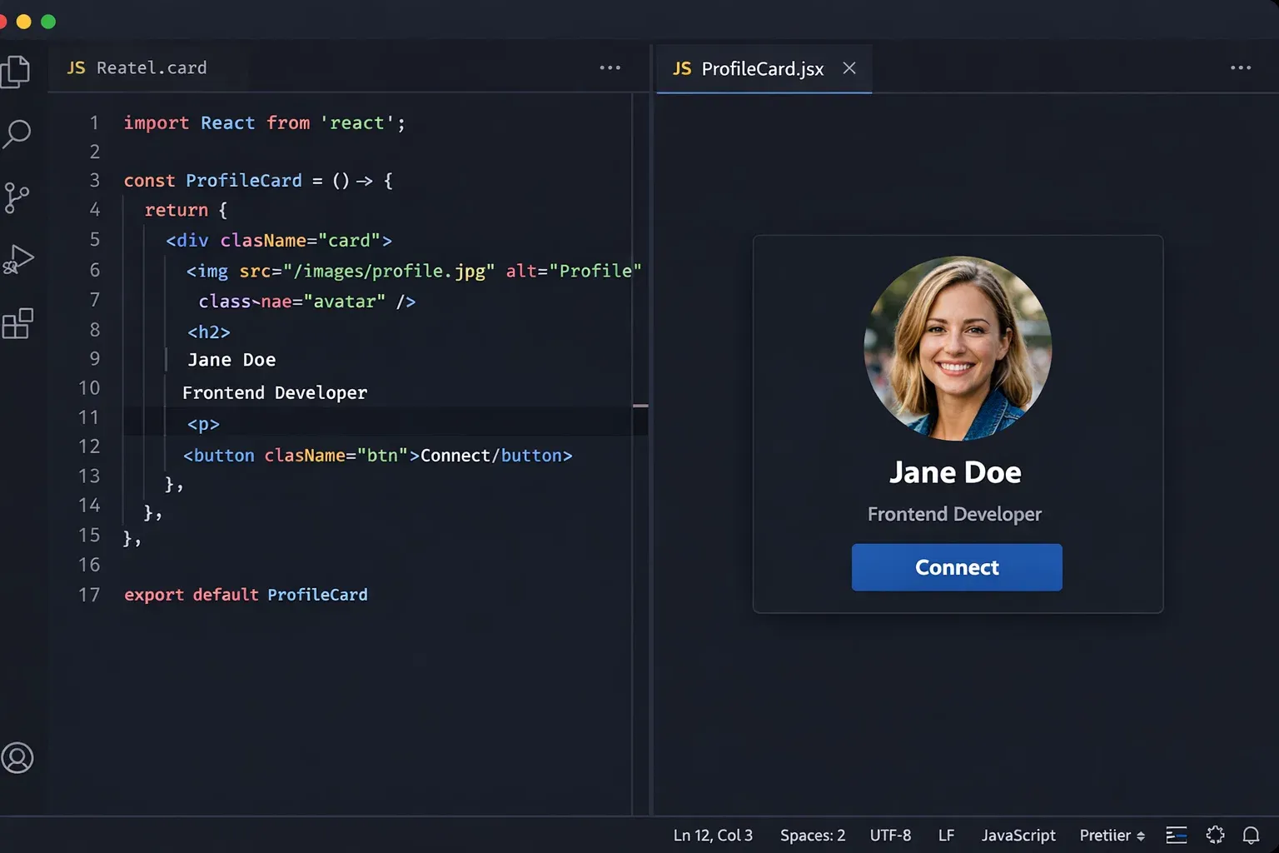The image size is (1279, 853).
Task: Click the JavaScript language mode indicator
Action: point(1018,835)
